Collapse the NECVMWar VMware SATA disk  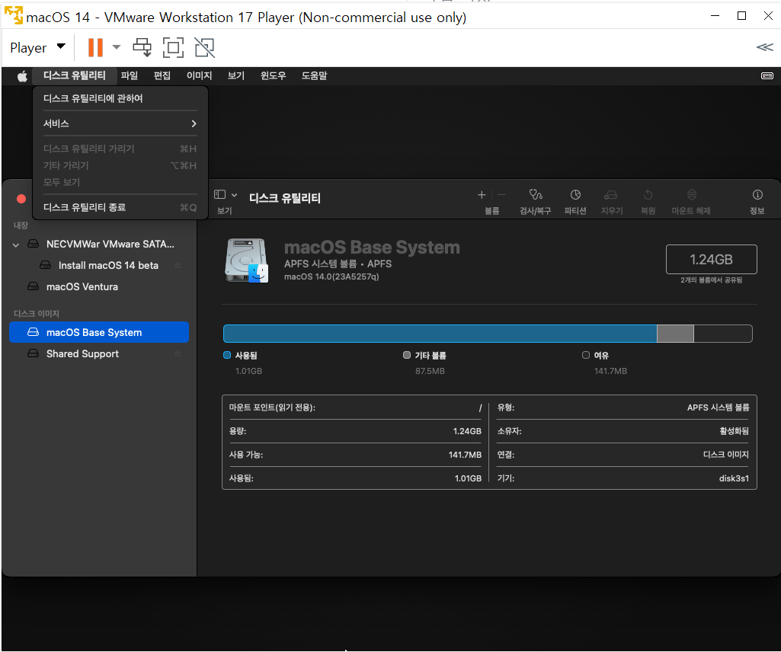pyautogui.click(x=16, y=244)
